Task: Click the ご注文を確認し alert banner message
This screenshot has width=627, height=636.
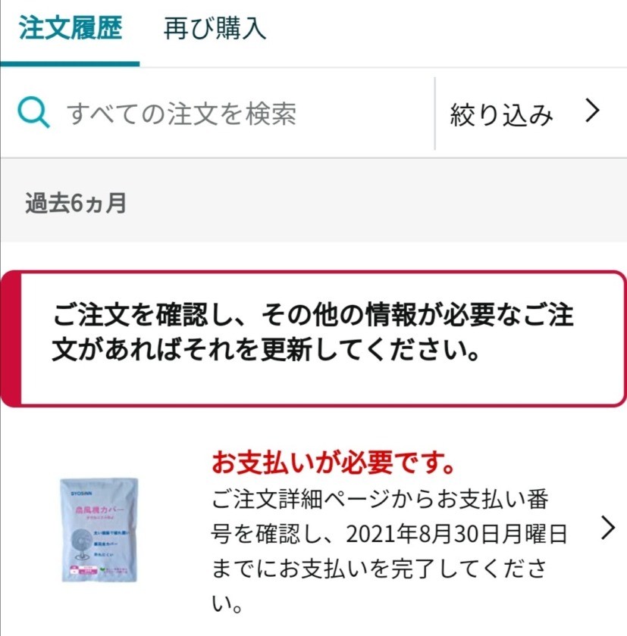Action: (312, 332)
